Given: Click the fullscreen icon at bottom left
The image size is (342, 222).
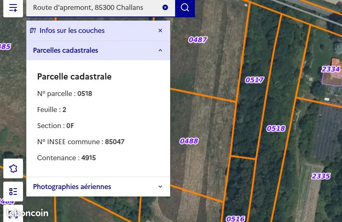Looking at the screenshot, I should pos(13,214).
